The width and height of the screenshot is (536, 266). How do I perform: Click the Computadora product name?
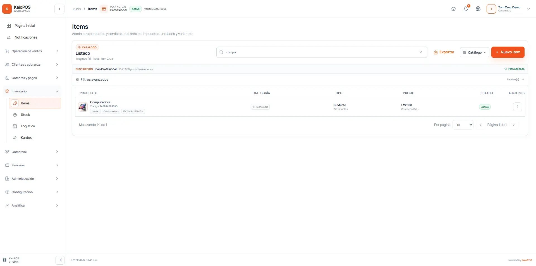100,102
